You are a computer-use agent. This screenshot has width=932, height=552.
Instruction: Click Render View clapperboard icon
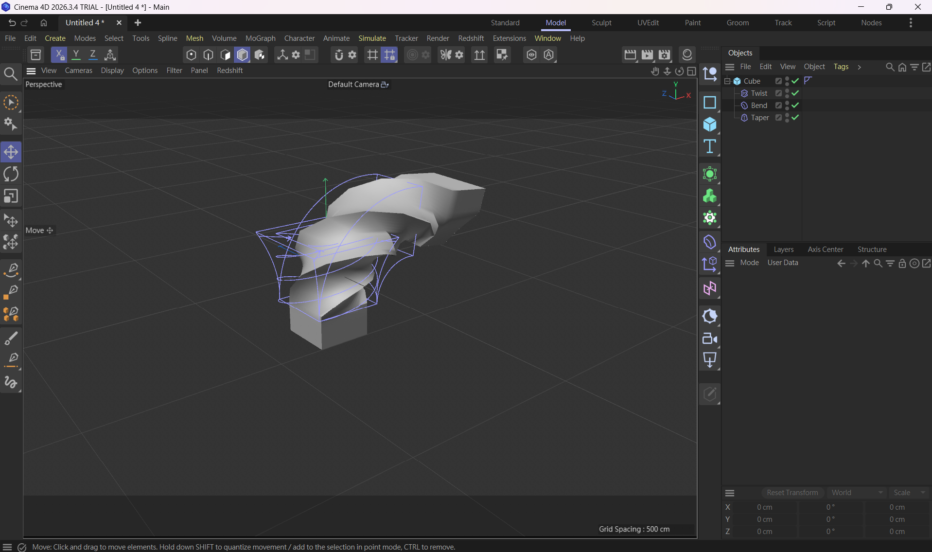(630, 54)
